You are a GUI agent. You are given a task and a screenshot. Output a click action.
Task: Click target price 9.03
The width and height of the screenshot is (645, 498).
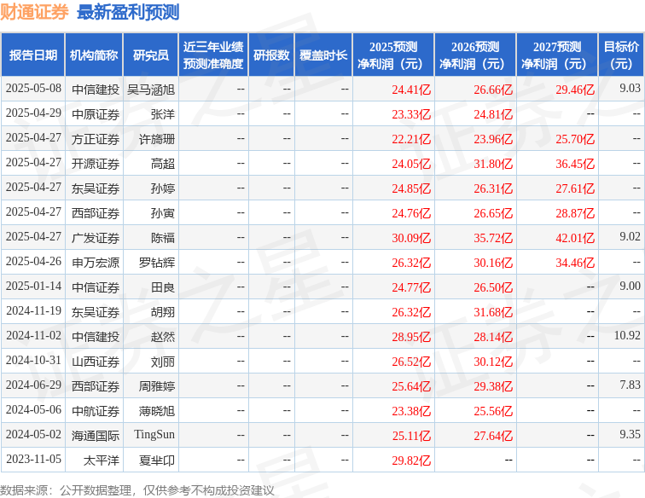630,88
